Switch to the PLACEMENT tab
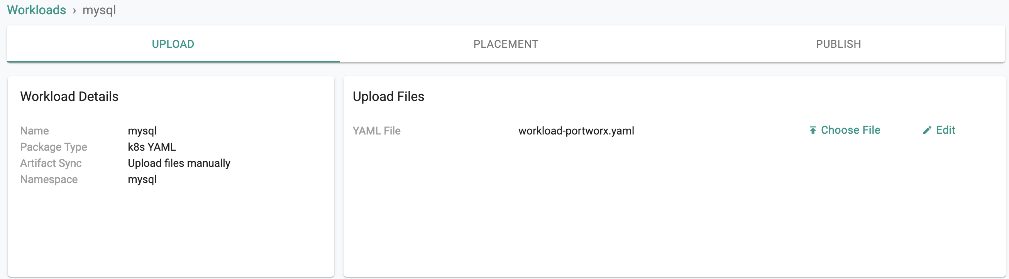1009x279 pixels. pos(506,44)
